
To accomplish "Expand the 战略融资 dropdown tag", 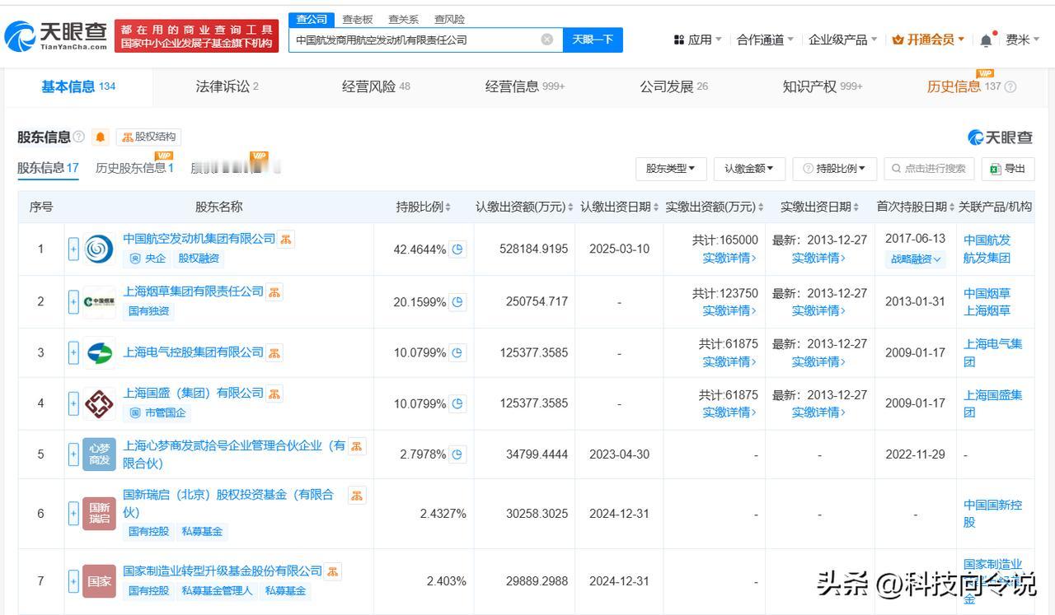I will click(915, 259).
